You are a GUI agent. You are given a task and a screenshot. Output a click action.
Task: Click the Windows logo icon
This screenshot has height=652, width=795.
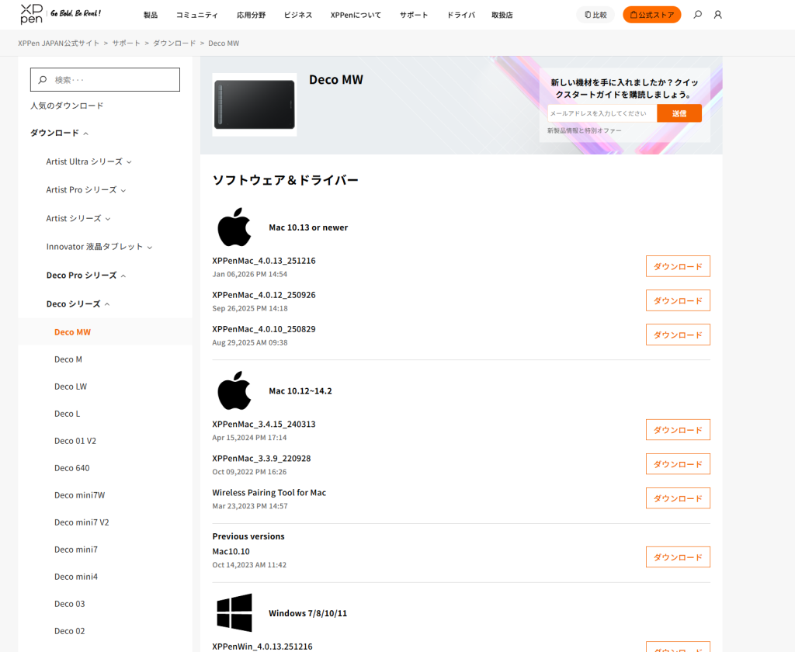(x=234, y=612)
